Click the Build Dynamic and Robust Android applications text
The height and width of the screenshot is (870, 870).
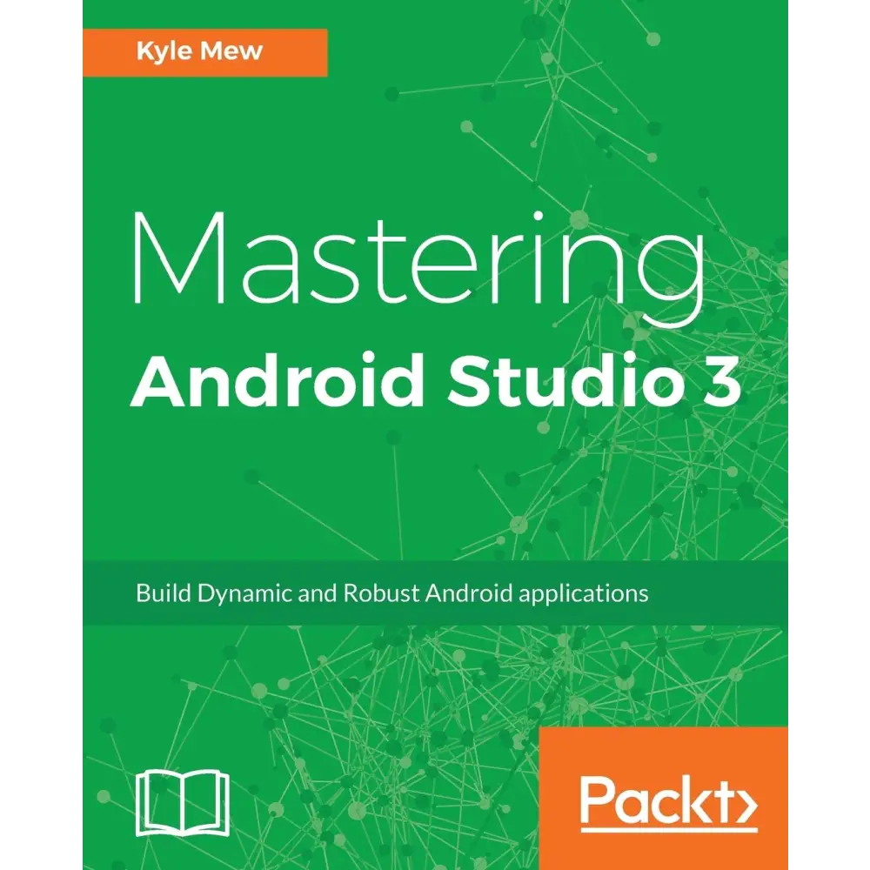point(393,592)
